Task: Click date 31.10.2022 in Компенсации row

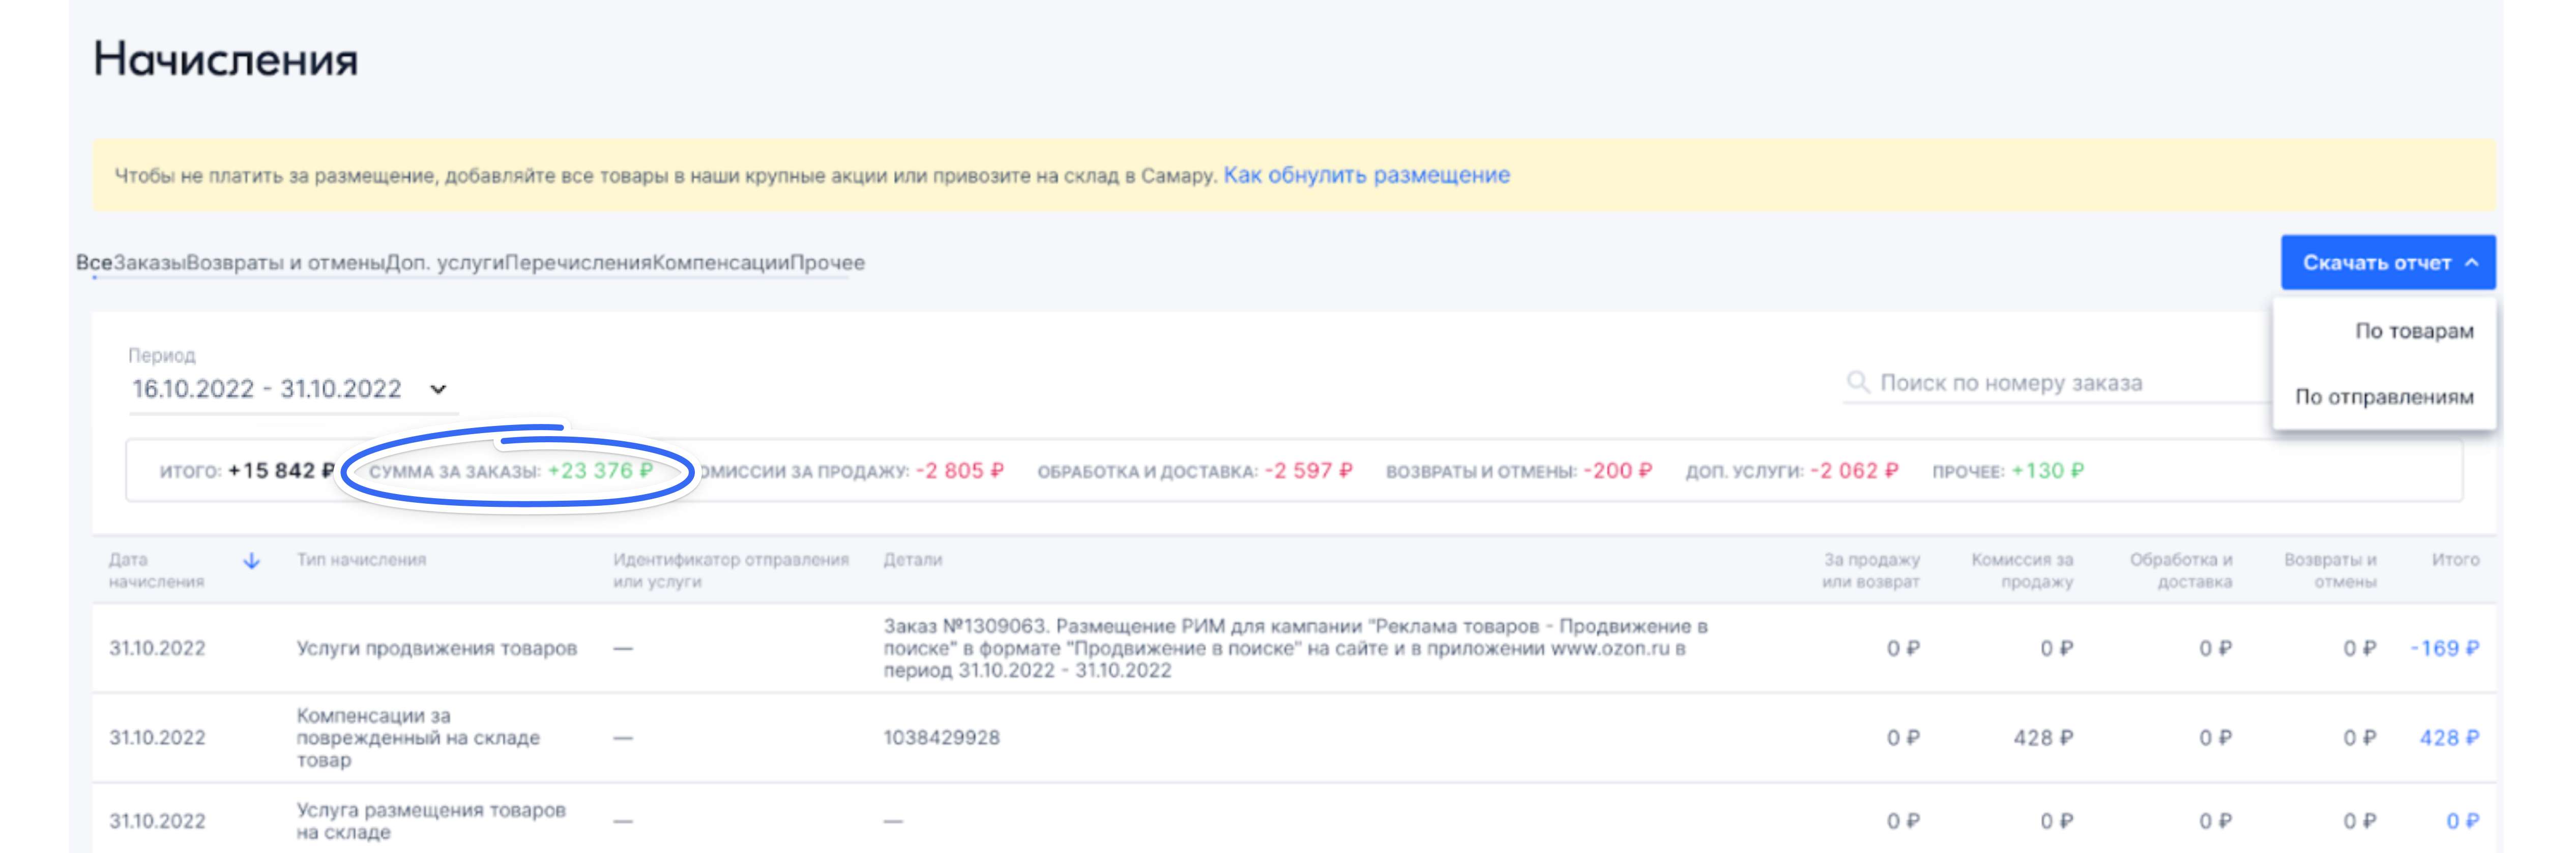Action: point(157,738)
